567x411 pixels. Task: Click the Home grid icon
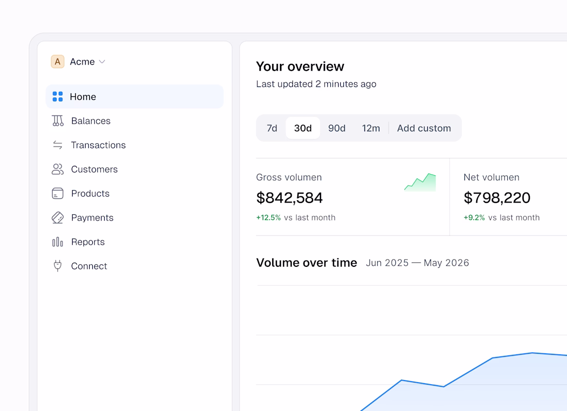click(58, 96)
